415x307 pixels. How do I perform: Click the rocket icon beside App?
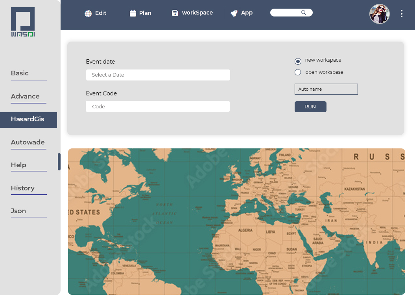tap(234, 13)
